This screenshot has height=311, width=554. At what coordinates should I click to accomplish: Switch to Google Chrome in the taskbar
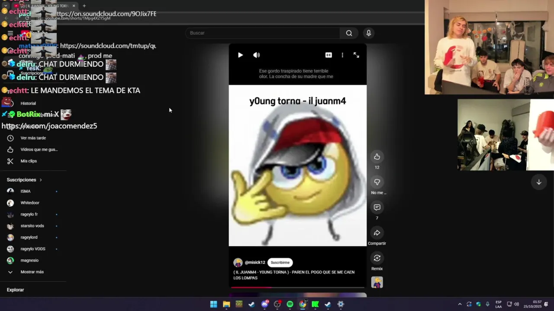pyautogui.click(x=303, y=304)
